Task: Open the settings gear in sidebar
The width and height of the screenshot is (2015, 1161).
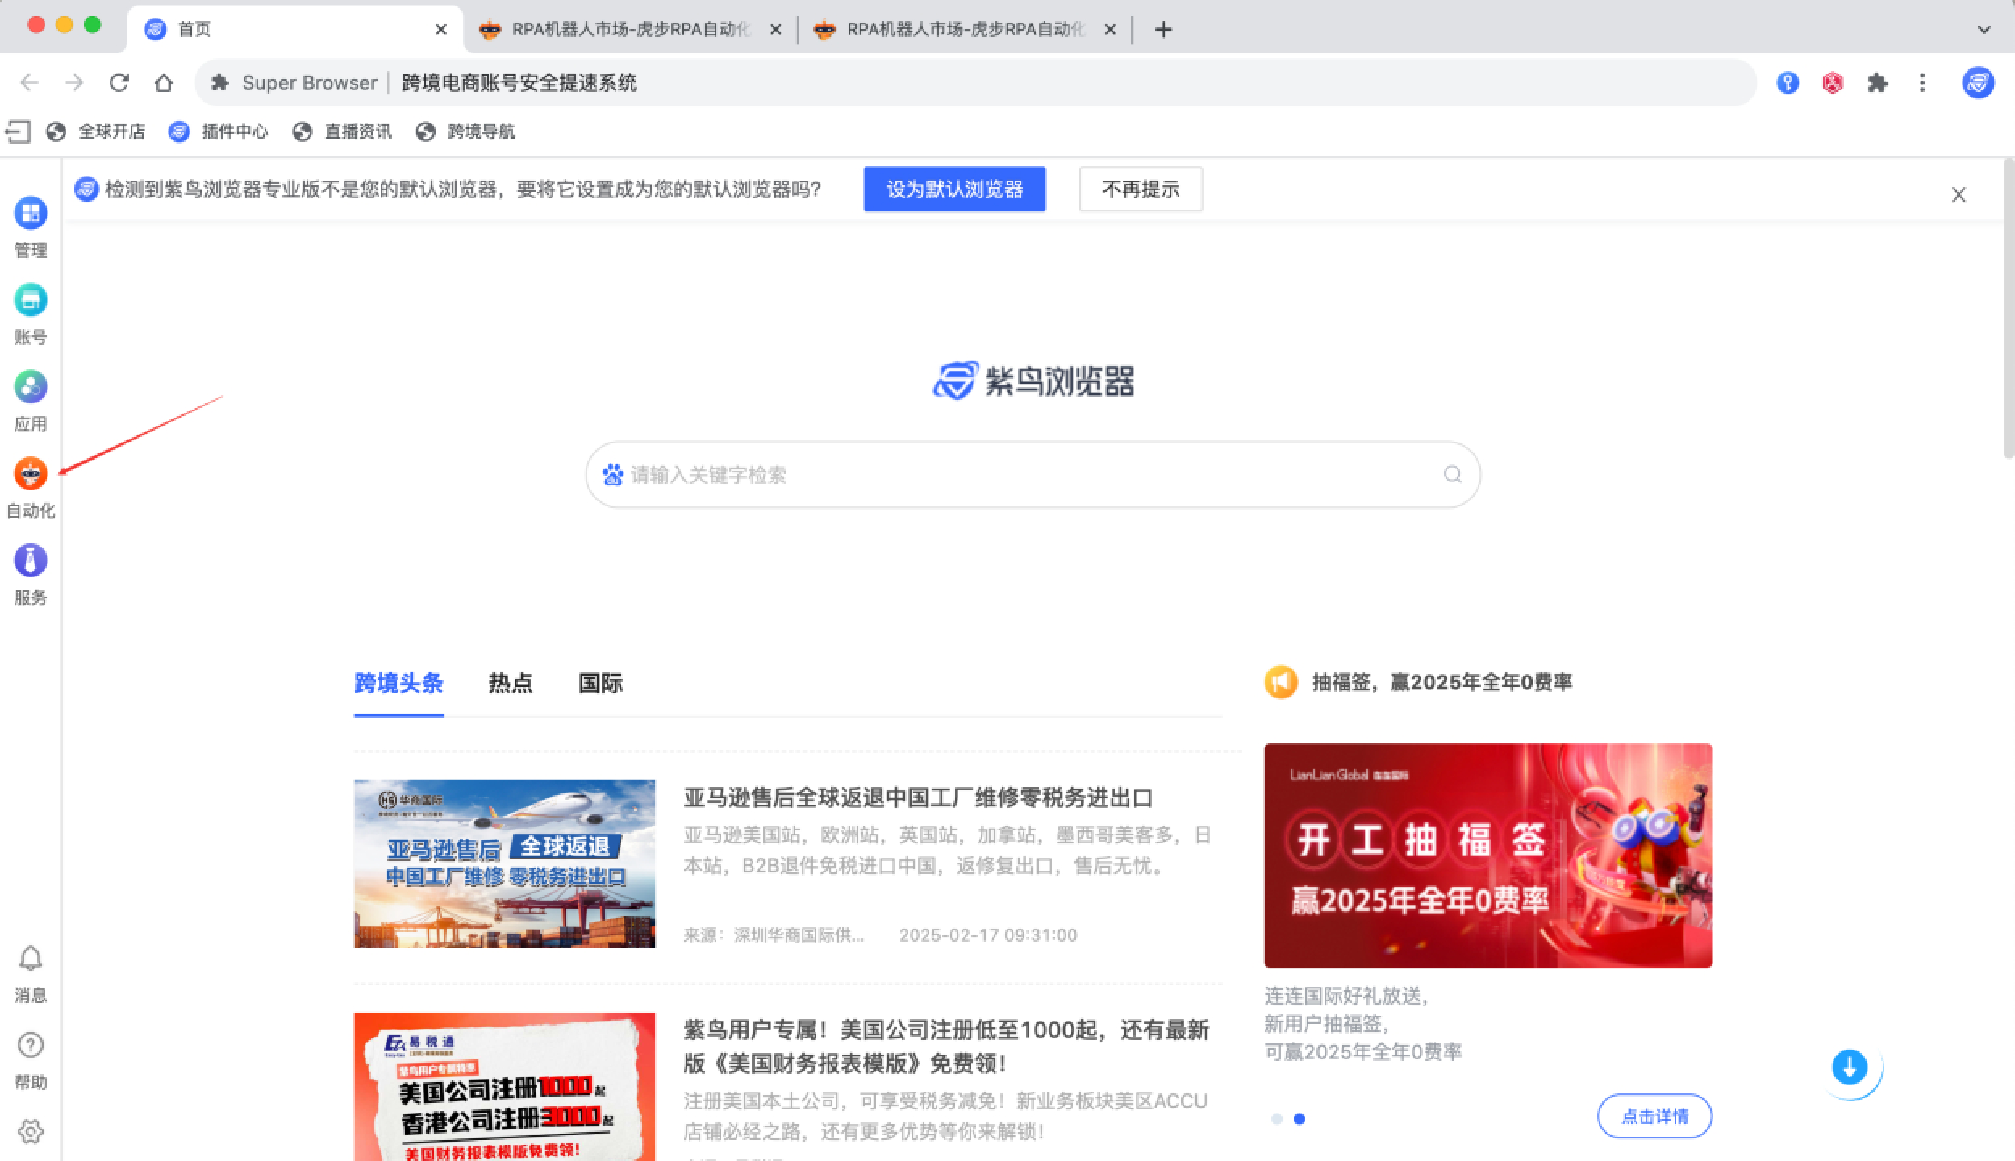Action: [31, 1131]
